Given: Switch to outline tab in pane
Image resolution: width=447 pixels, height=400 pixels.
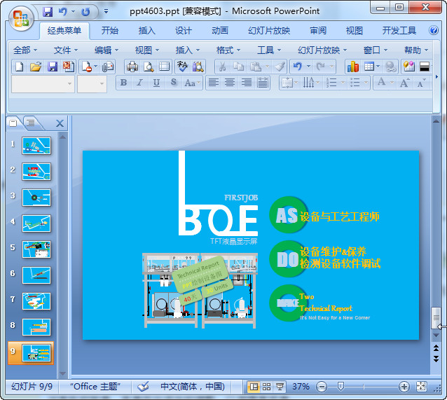Looking at the screenshot, I should [32, 123].
